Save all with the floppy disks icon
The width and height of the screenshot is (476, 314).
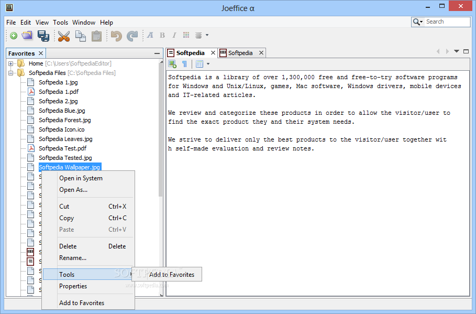click(43, 36)
